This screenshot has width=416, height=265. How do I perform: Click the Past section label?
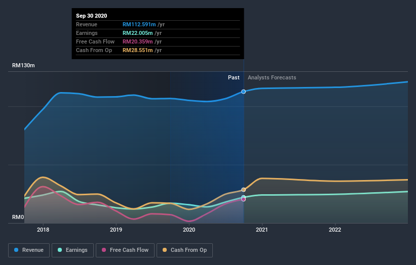[234, 77]
